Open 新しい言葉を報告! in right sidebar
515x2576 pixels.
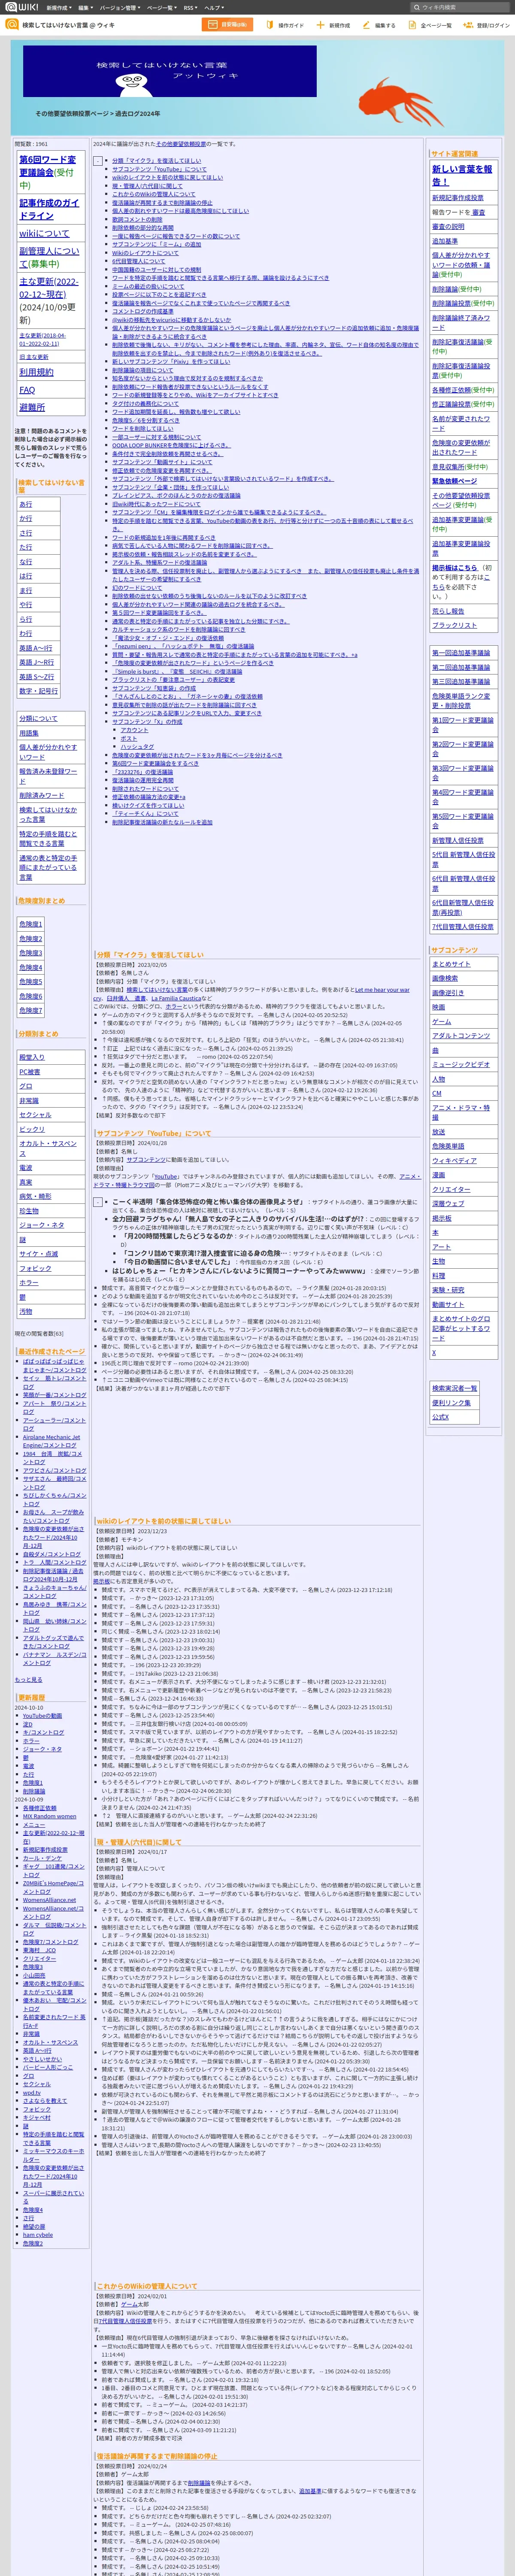point(462,176)
